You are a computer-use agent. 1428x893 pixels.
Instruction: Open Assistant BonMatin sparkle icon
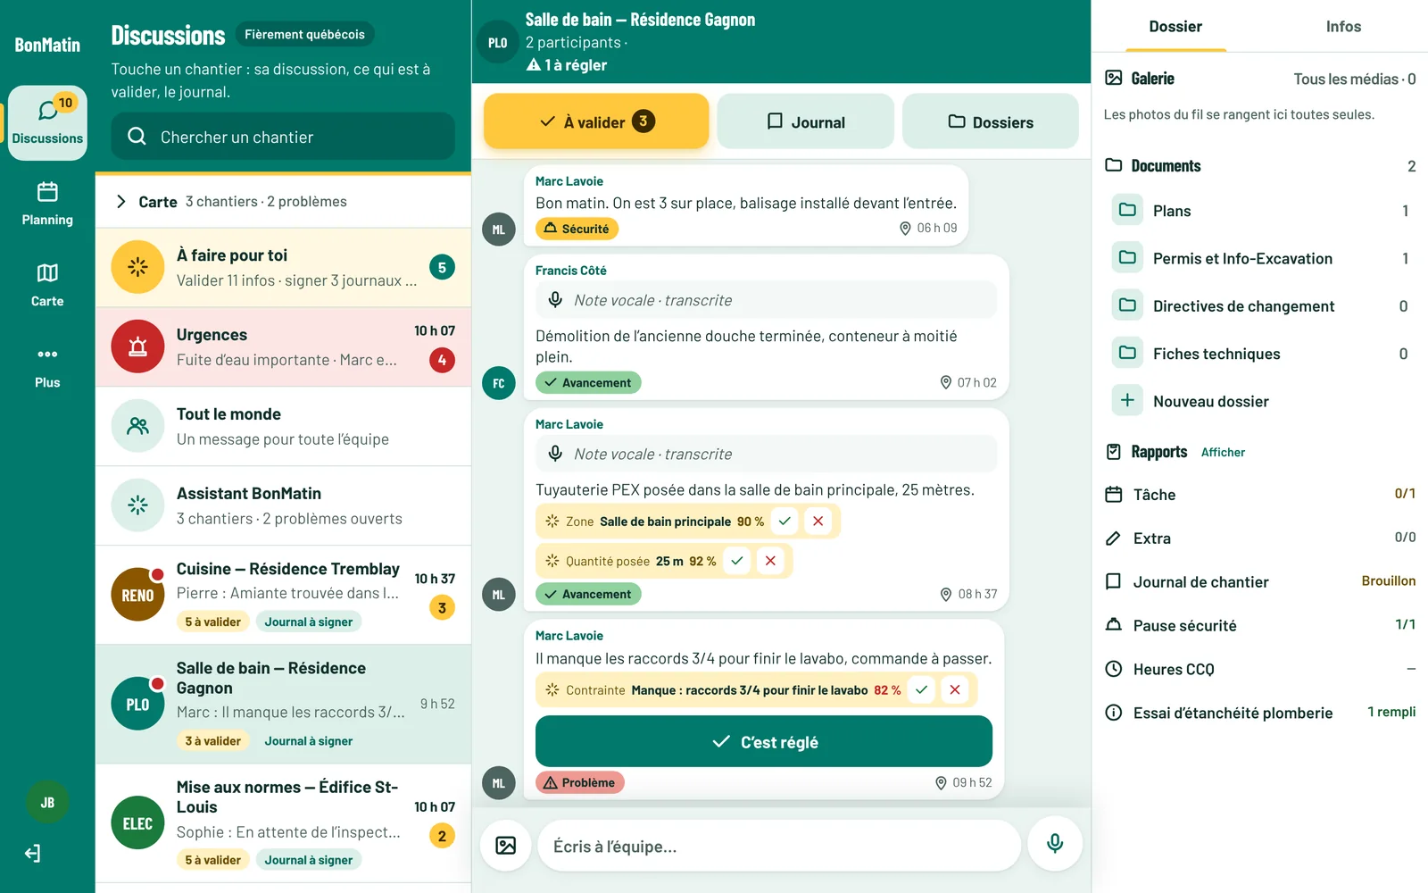pos(137,505)
